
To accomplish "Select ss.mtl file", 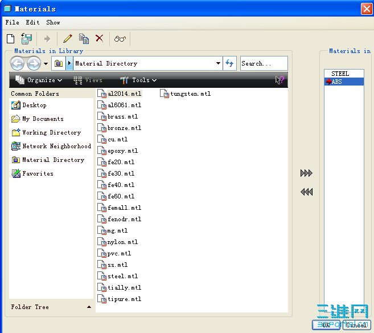I will click(113, 265).
